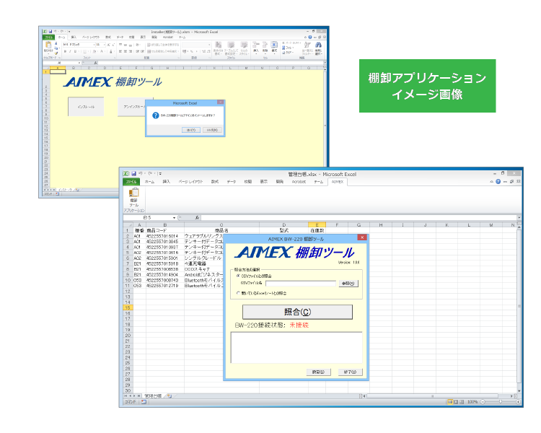The image size is (541, 433).
Task: Open the font name dropdown in Installer window
Action: tap(94, 45)
